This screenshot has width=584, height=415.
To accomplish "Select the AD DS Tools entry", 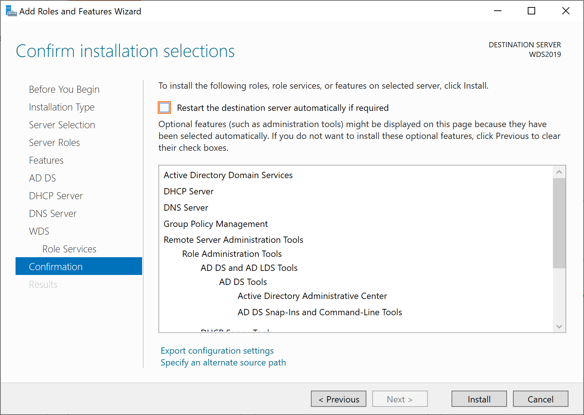I will point(243,282).
